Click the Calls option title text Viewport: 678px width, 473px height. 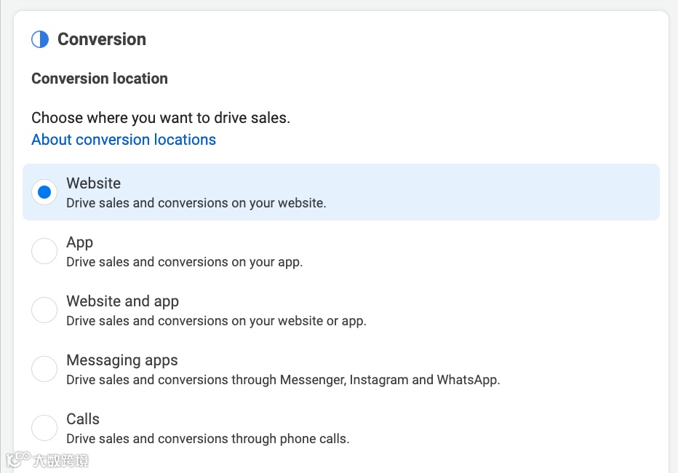[83, 419]
